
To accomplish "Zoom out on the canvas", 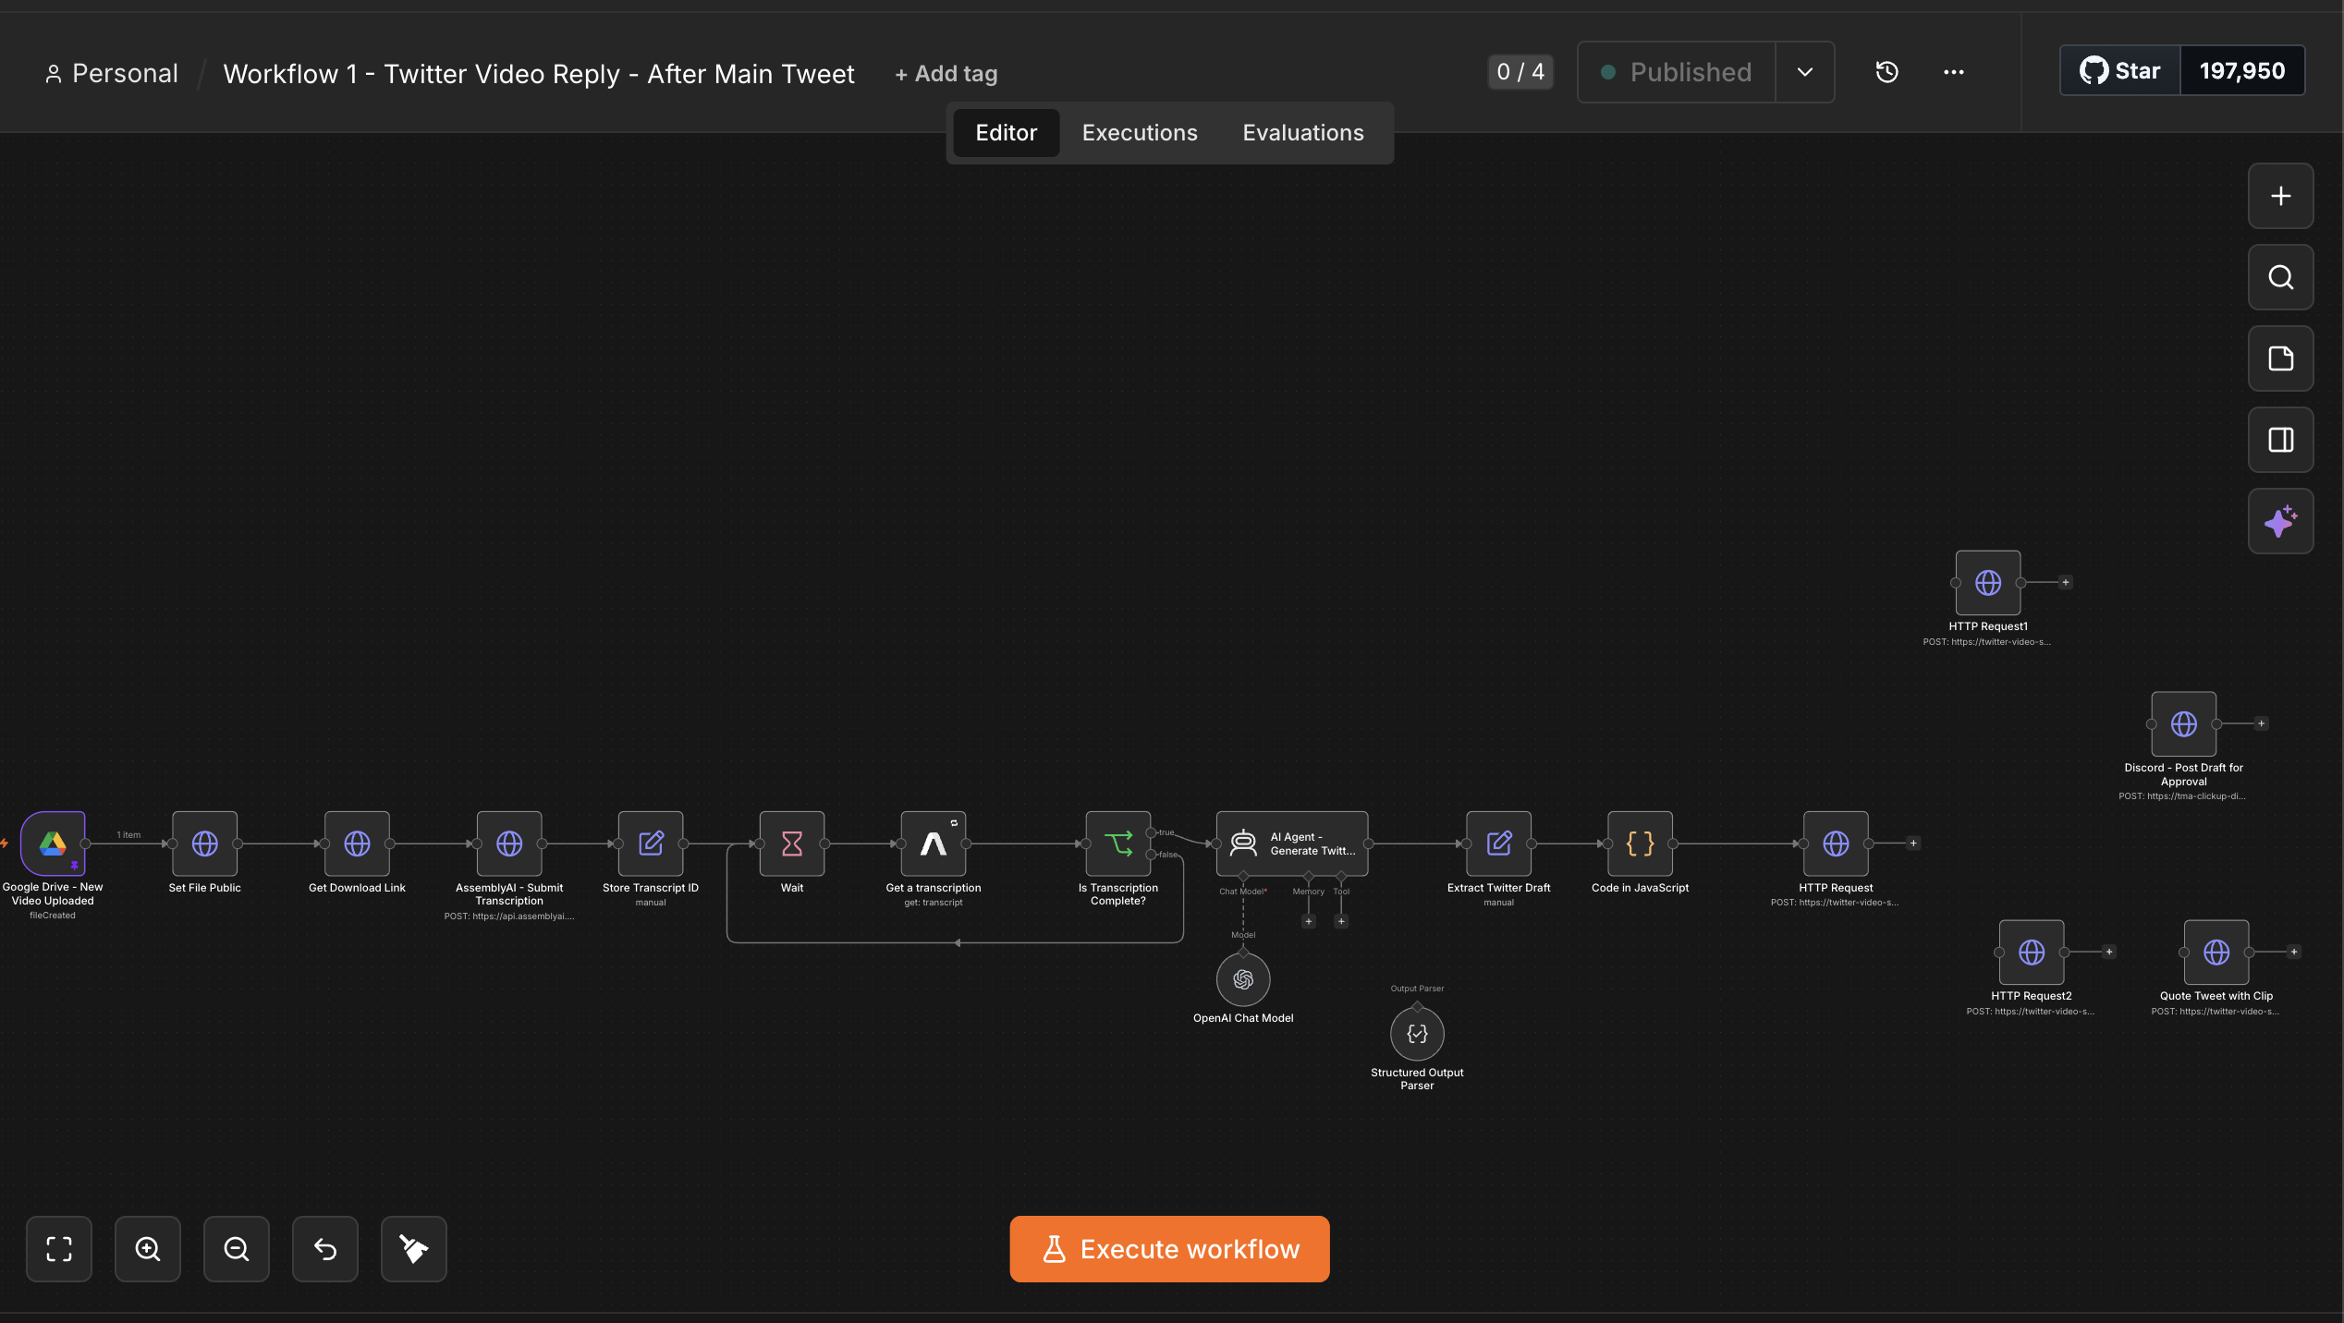I will coord(237,1249).
